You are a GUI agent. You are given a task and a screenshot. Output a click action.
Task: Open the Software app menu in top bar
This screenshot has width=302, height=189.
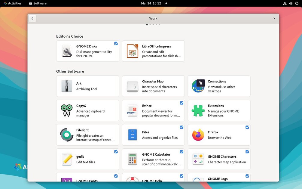(38, 3)
